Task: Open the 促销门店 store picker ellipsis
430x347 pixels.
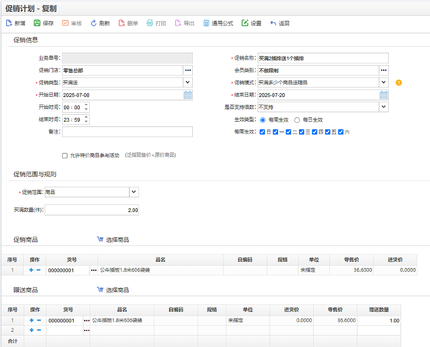Action: click(188, 70)
